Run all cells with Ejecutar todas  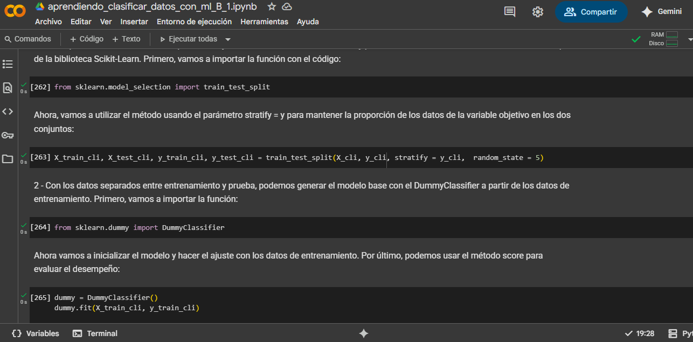click(x=189, y=39)
